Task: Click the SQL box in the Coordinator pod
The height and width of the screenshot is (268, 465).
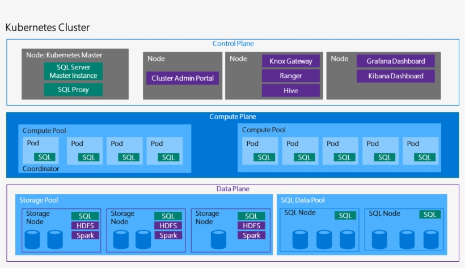Action: [x=44, y=157]
